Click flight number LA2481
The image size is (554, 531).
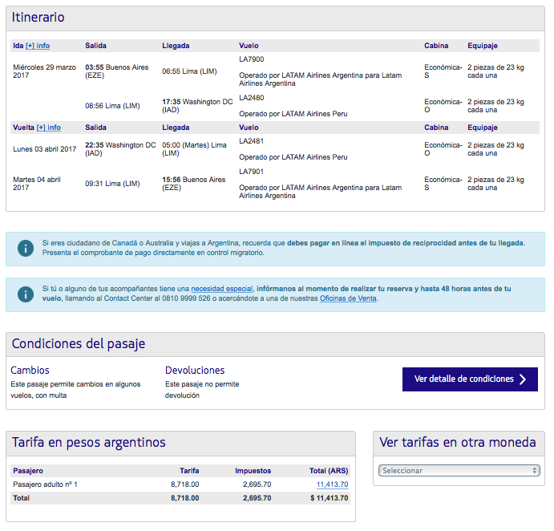(x=251, y=141)
